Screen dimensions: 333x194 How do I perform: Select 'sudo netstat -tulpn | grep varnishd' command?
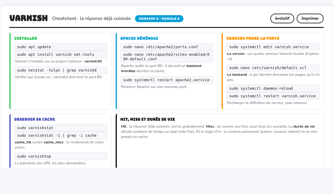[61, 70]
